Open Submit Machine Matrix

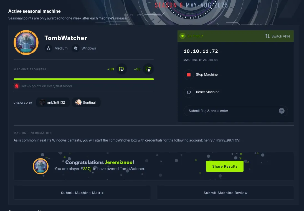pos(82,193)
